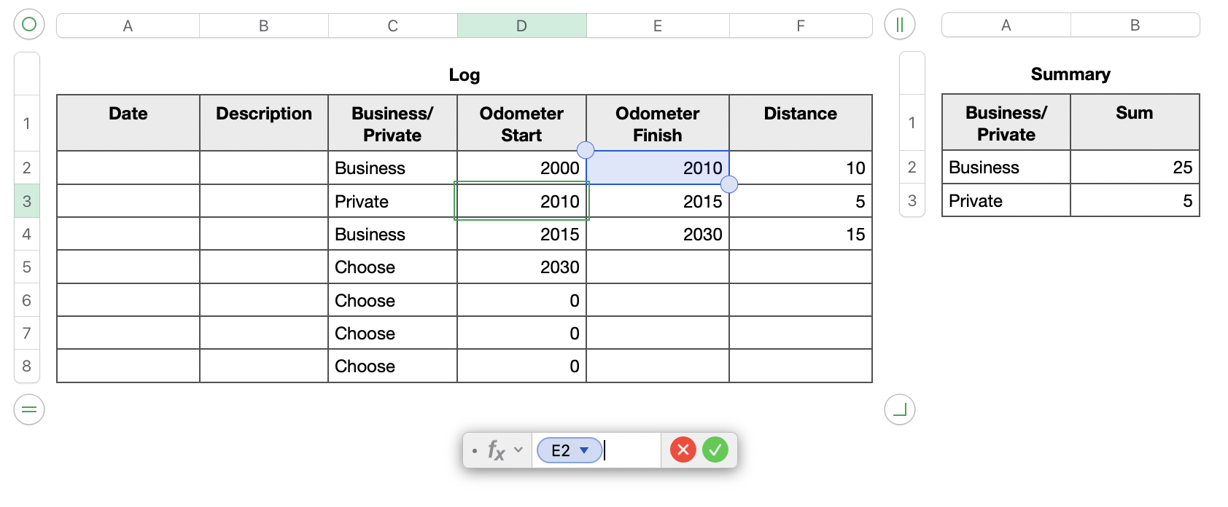Select column D header in Log table
Screen dimensions: 1228x507
coord(521,25)
